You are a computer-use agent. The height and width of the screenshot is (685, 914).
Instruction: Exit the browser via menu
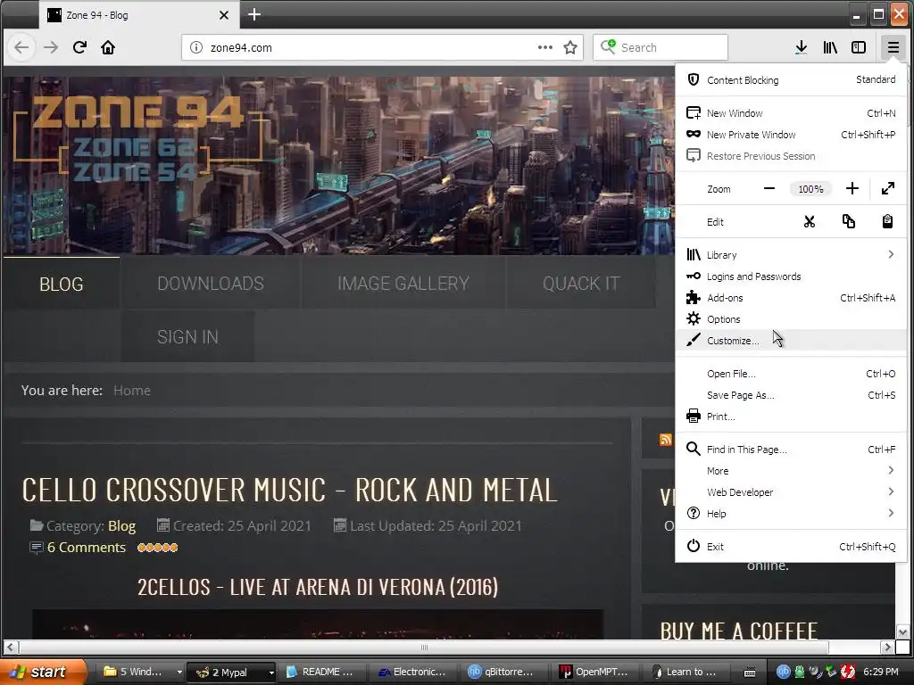tap(791, 547)
